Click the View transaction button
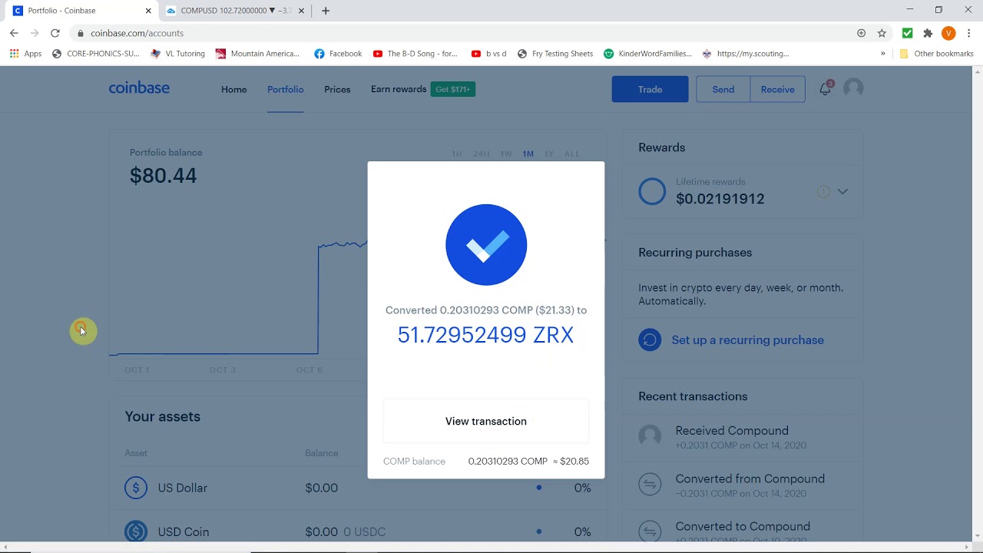Image resolution: width=983 pixels, height=553 pixels. pos(486,421)
